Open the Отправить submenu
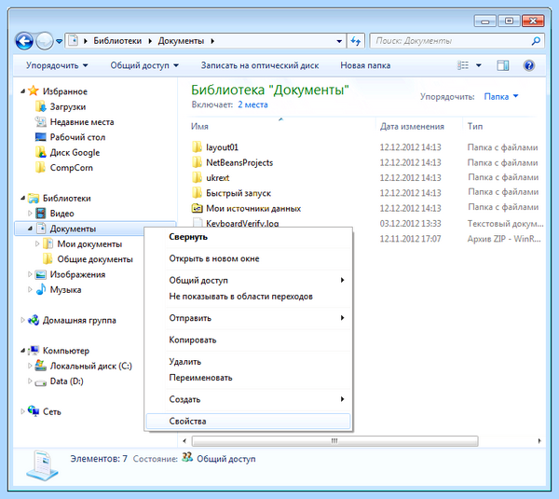Screen dimensions: 559x499 pyautogui.click(x=248, y=318)
